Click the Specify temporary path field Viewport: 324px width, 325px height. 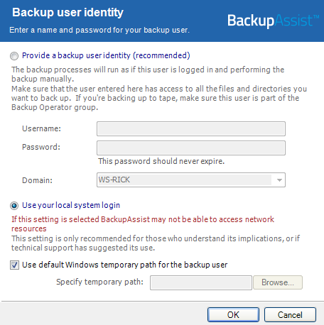click(x=201, y=282)
